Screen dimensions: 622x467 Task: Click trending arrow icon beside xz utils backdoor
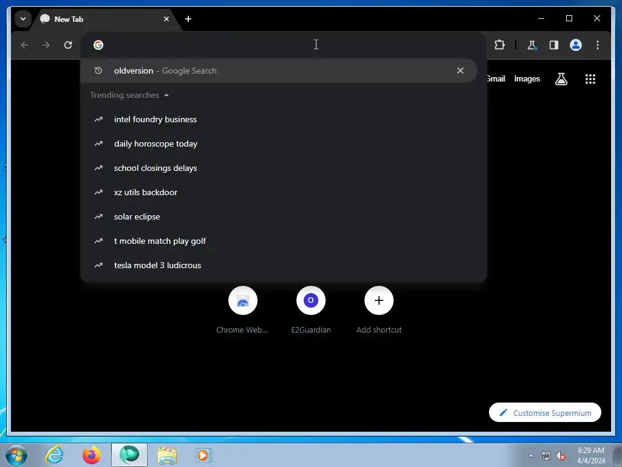click(98, 192)
